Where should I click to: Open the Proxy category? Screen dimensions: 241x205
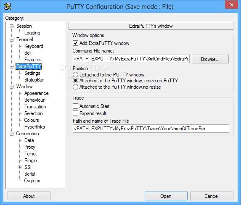(x=30, y=147)
